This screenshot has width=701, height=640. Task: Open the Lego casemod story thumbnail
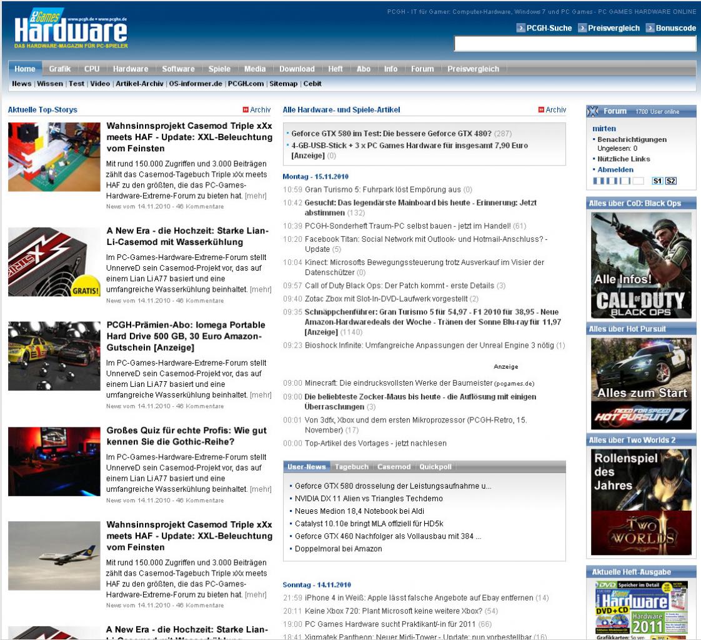point(54,157)
